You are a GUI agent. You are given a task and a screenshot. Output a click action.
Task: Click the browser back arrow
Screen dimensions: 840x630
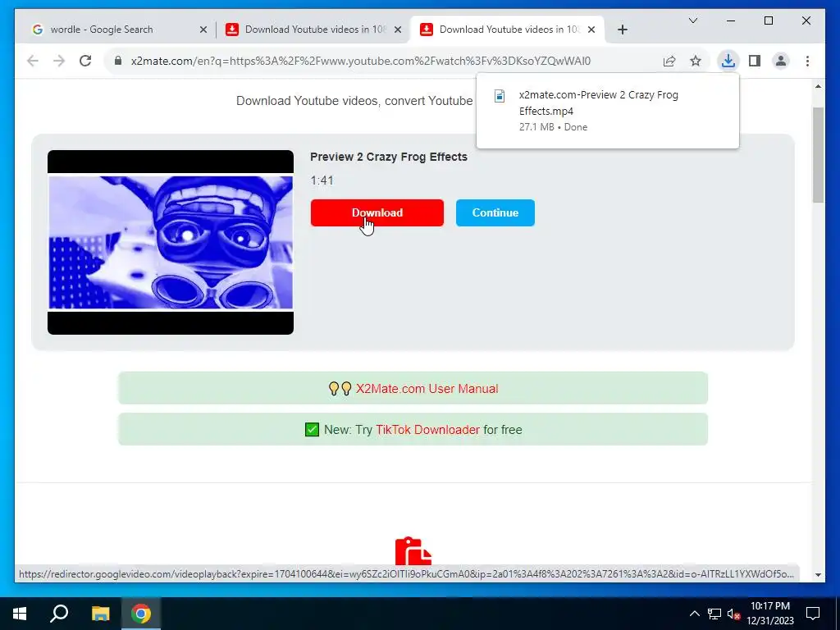(x=33, y=61)
